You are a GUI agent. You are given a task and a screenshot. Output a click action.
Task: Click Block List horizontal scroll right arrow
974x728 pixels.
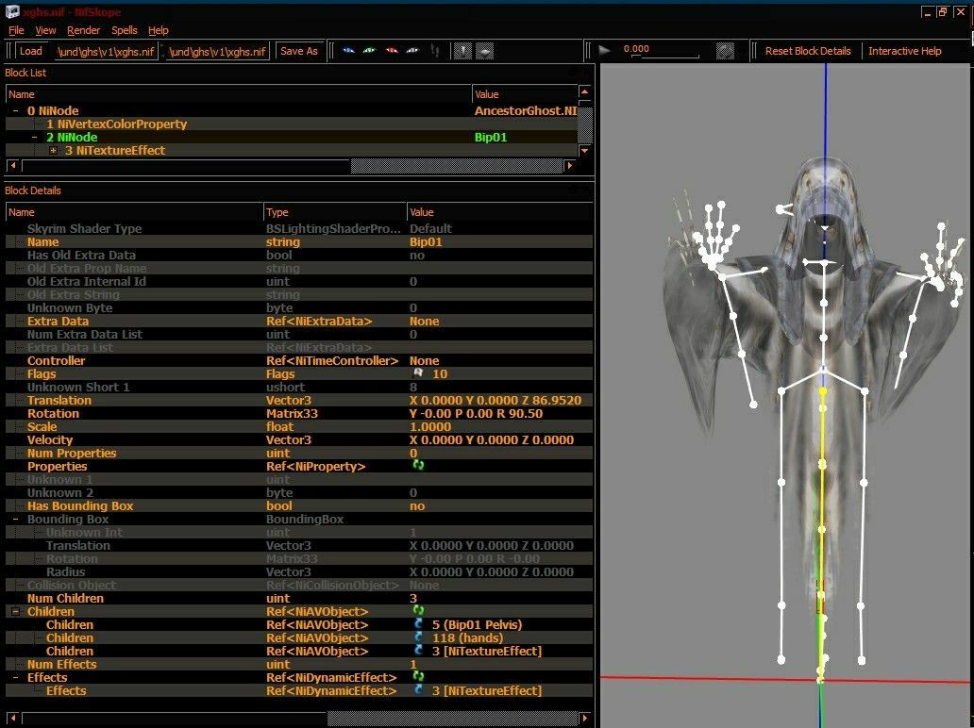coord(570,165)
